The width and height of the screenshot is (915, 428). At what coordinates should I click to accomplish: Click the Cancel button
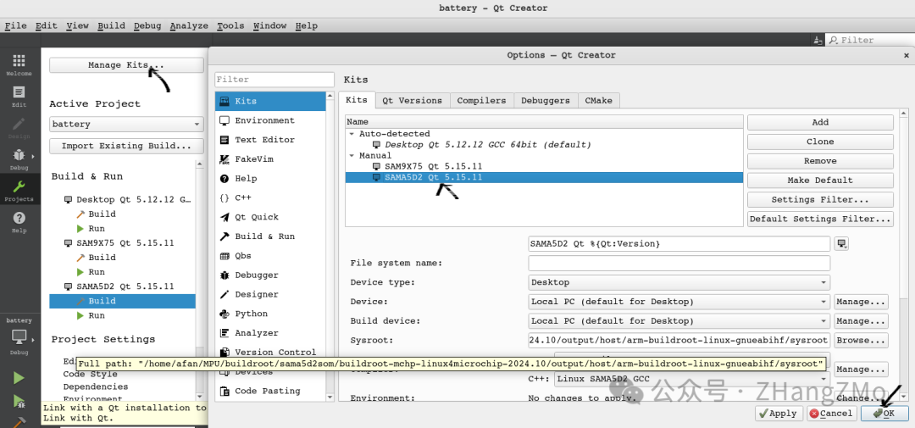pos(831,414)
